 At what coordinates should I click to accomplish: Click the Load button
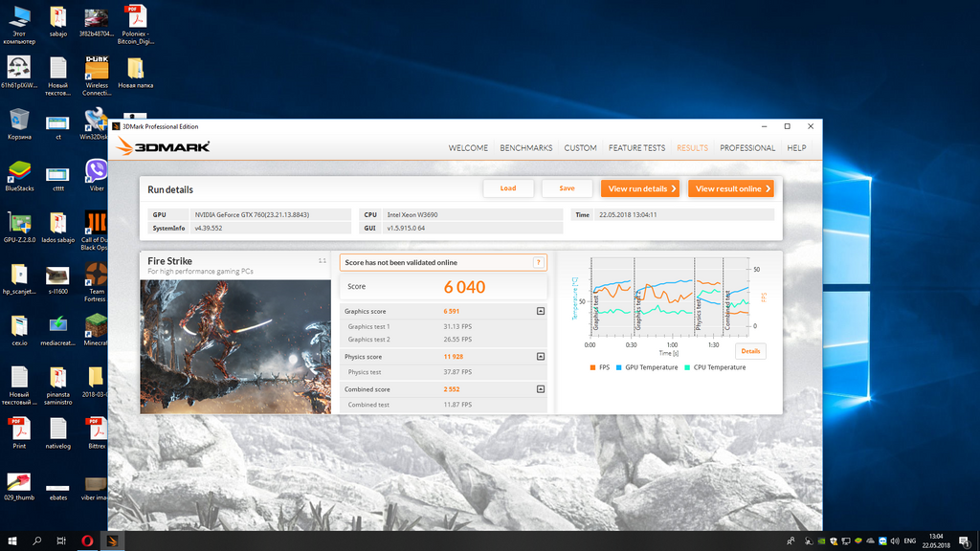coord(508,188)
